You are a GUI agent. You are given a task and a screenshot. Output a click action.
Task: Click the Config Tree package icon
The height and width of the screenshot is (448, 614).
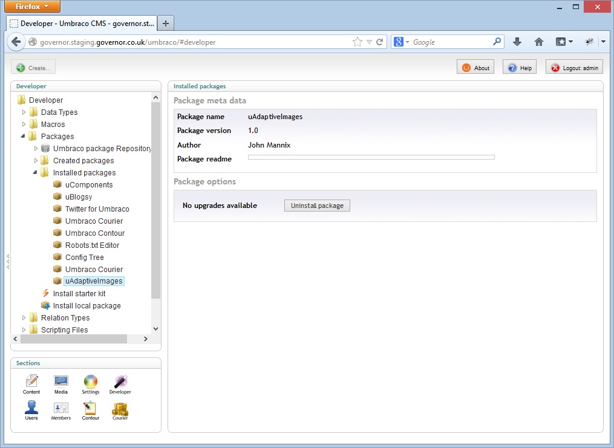[x=57, y=257]
